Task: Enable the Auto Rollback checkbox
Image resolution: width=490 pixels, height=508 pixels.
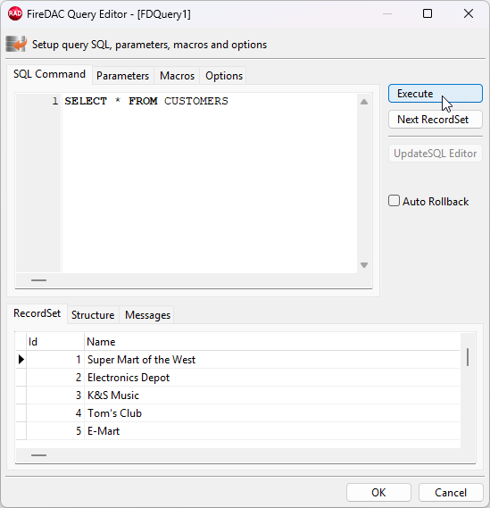Action: tap(394, 201)
